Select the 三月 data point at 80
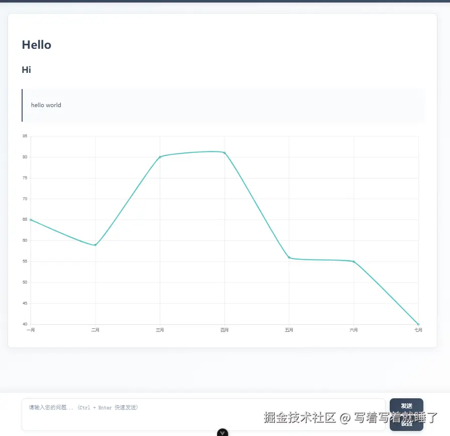Screen dimensions: 450x436 pos(160,157)
